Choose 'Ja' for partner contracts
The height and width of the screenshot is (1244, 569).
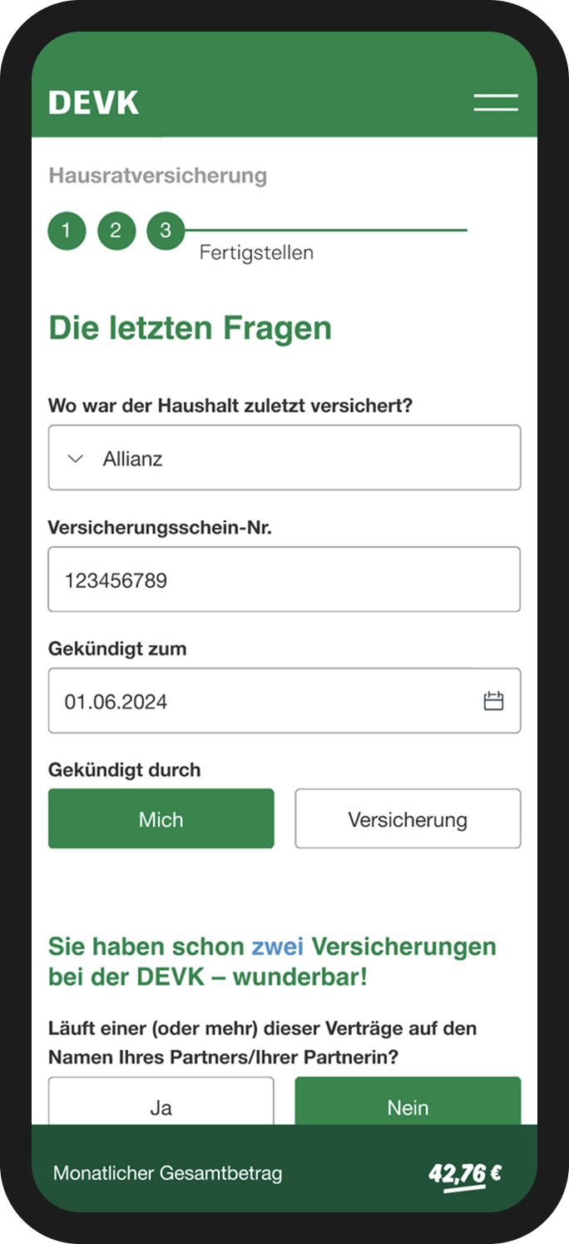click(161, 1104)
